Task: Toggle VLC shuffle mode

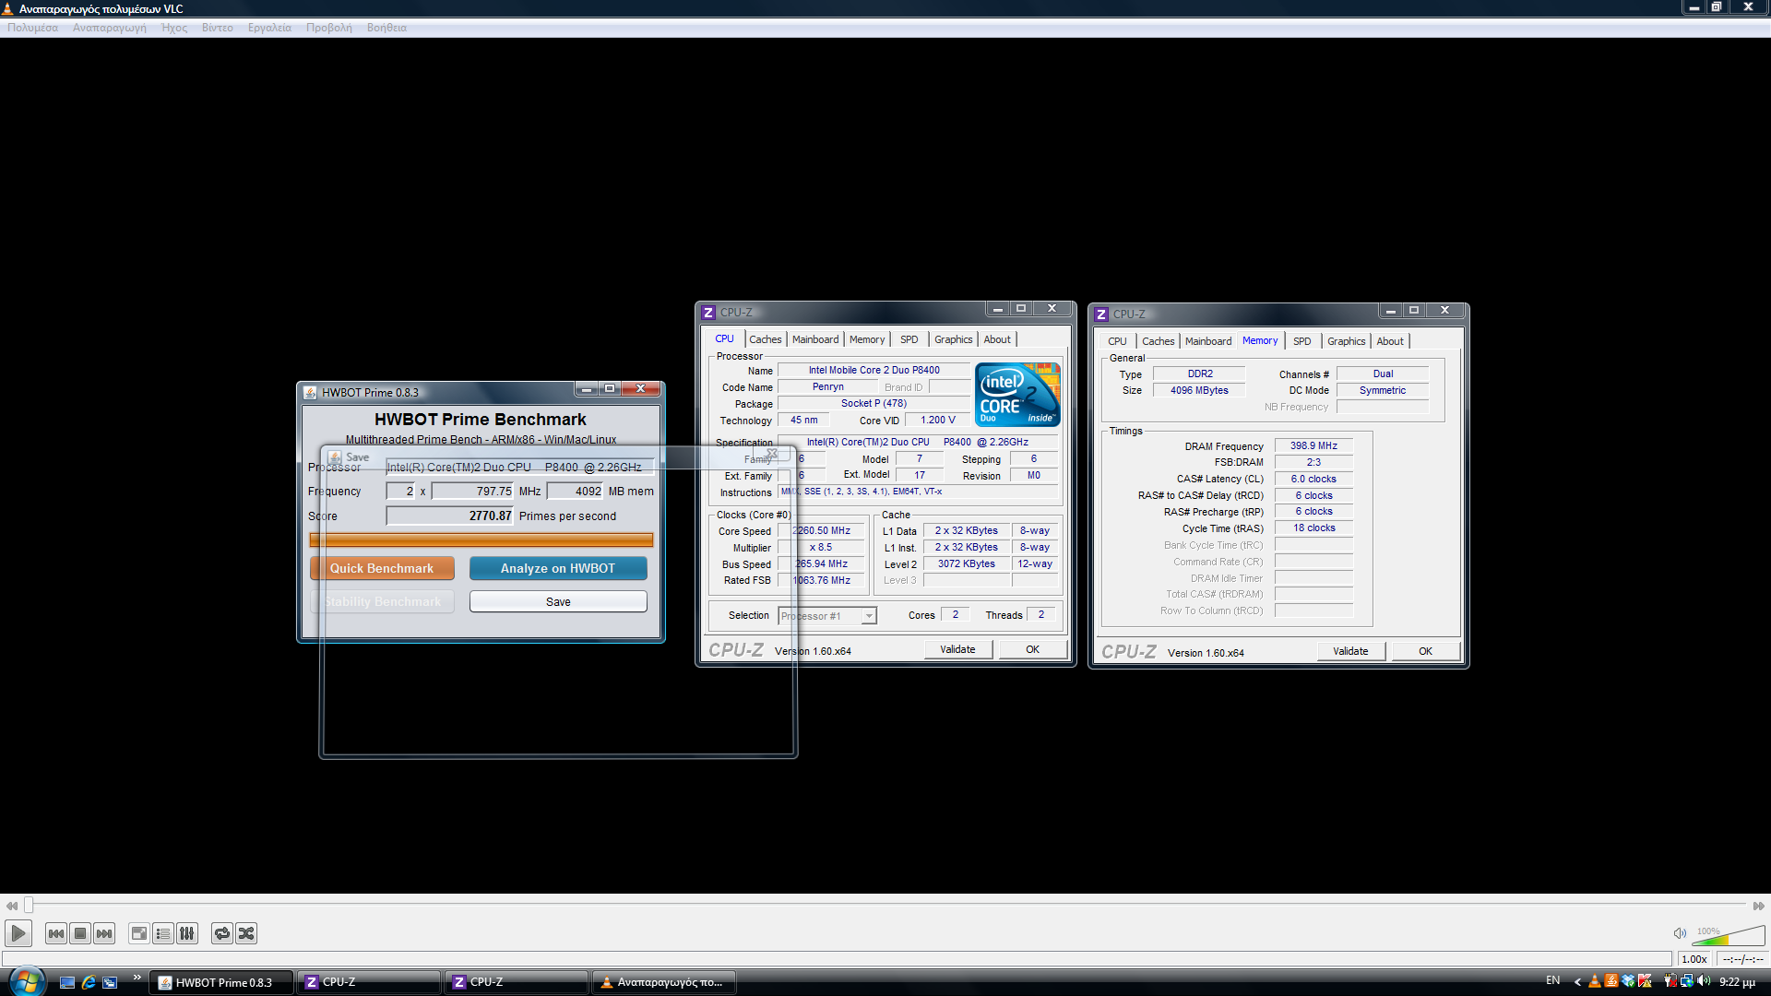Action: pos(246,933)
